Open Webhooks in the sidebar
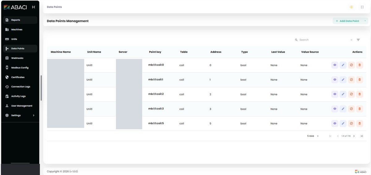 (20, 58)
